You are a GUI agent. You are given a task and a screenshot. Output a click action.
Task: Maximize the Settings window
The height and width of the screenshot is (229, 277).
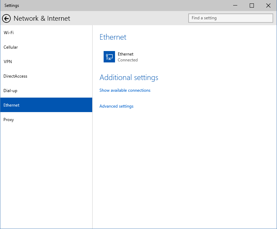tap(252, 6)
